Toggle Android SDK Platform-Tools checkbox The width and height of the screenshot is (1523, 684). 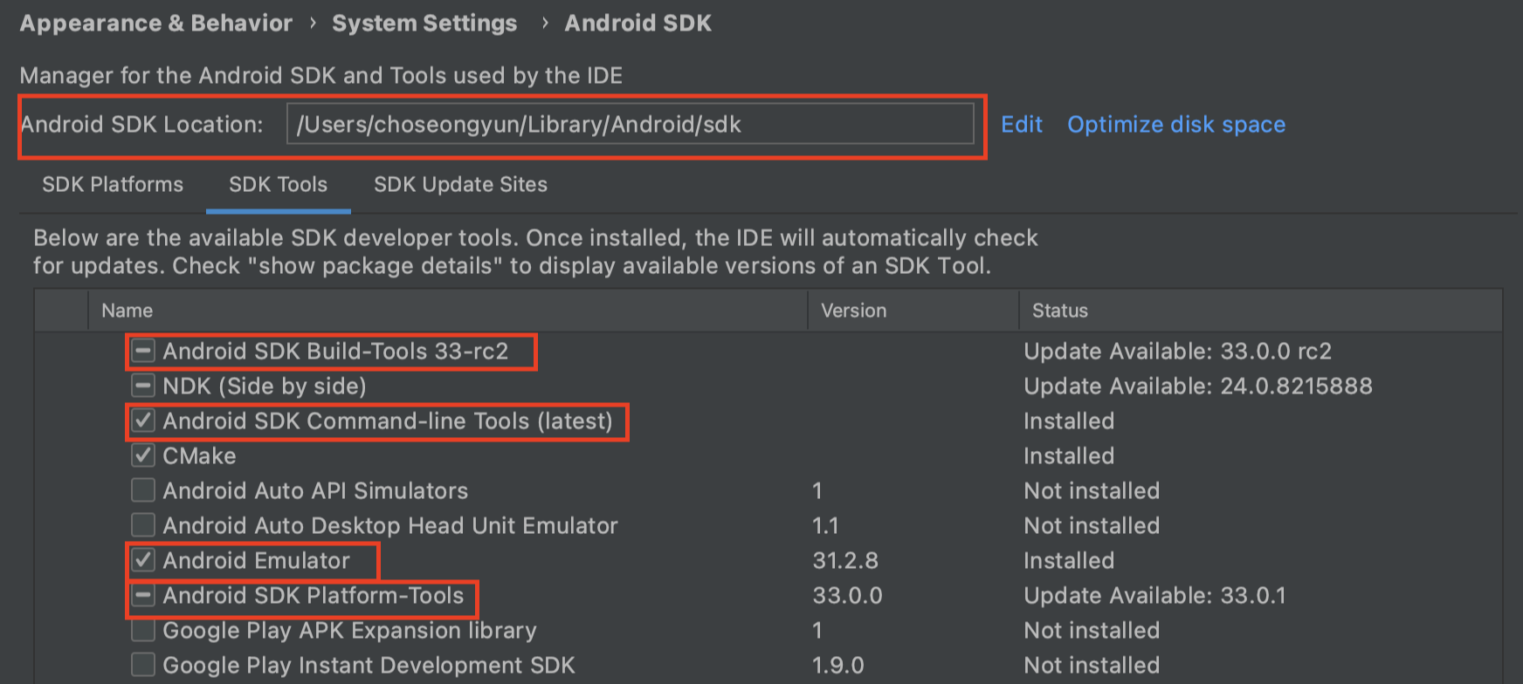(143, 595)
